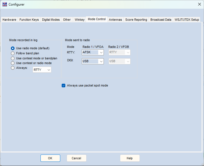
Task: Go to the Digital Modes tab
Action: (51, 20)
